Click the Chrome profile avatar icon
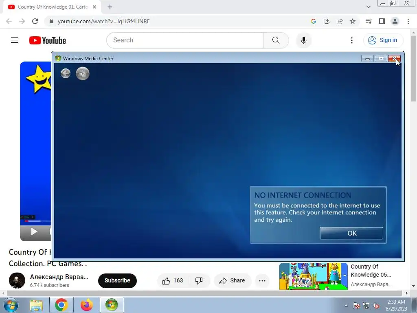417x313 pixels. (x=395, y=21)
